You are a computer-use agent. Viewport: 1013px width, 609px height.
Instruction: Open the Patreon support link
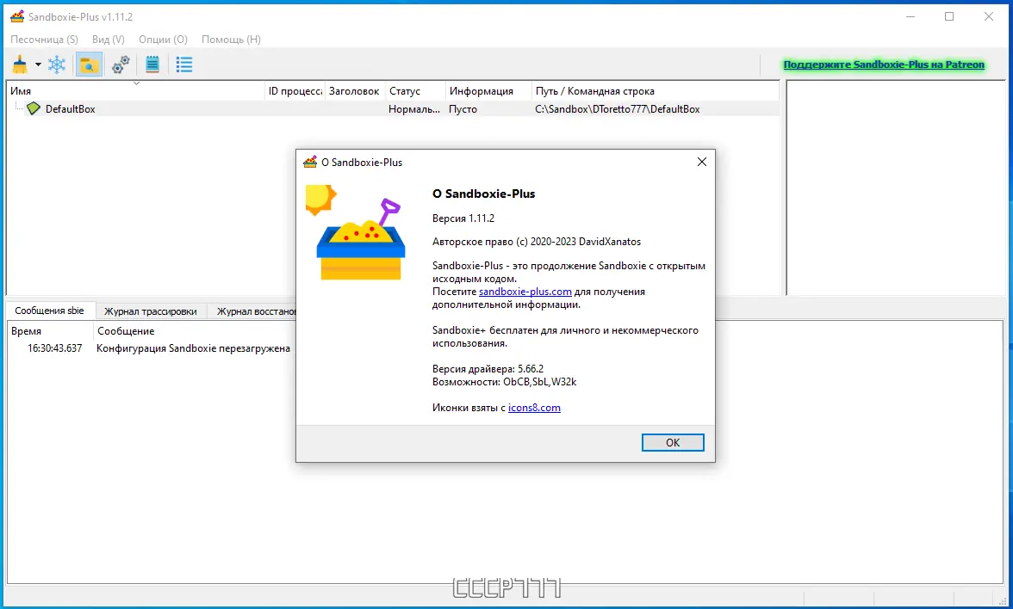coord(884,65)
